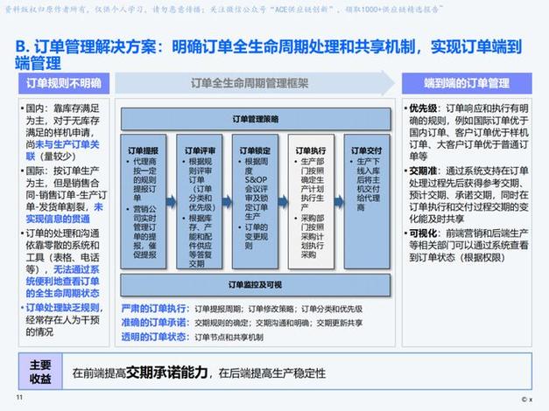Click the 订单提报 process box
The image size is (549, 411).
click(144, 201)
